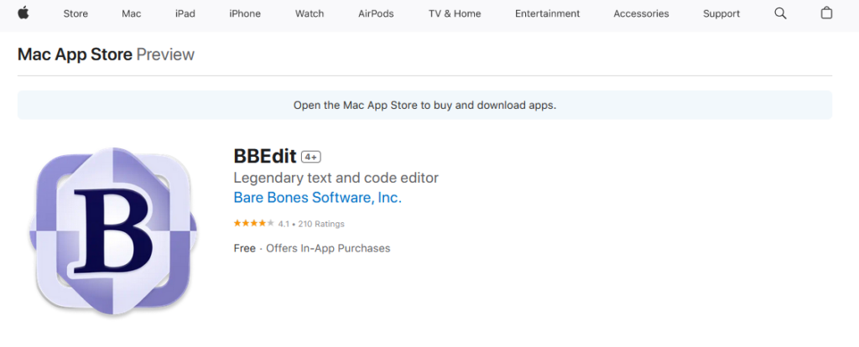Open the TV & Home menu

455,13
